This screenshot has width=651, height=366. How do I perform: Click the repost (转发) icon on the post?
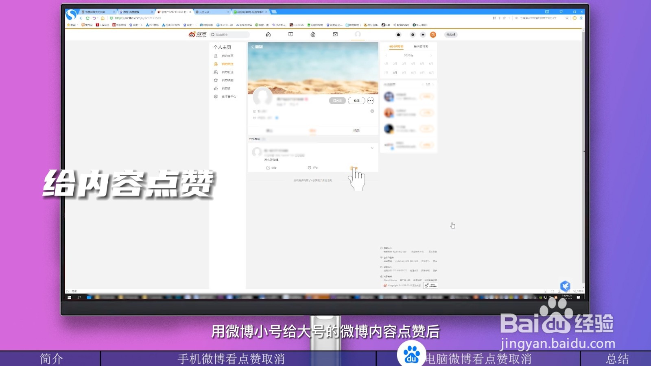click(x=268, y=168)
